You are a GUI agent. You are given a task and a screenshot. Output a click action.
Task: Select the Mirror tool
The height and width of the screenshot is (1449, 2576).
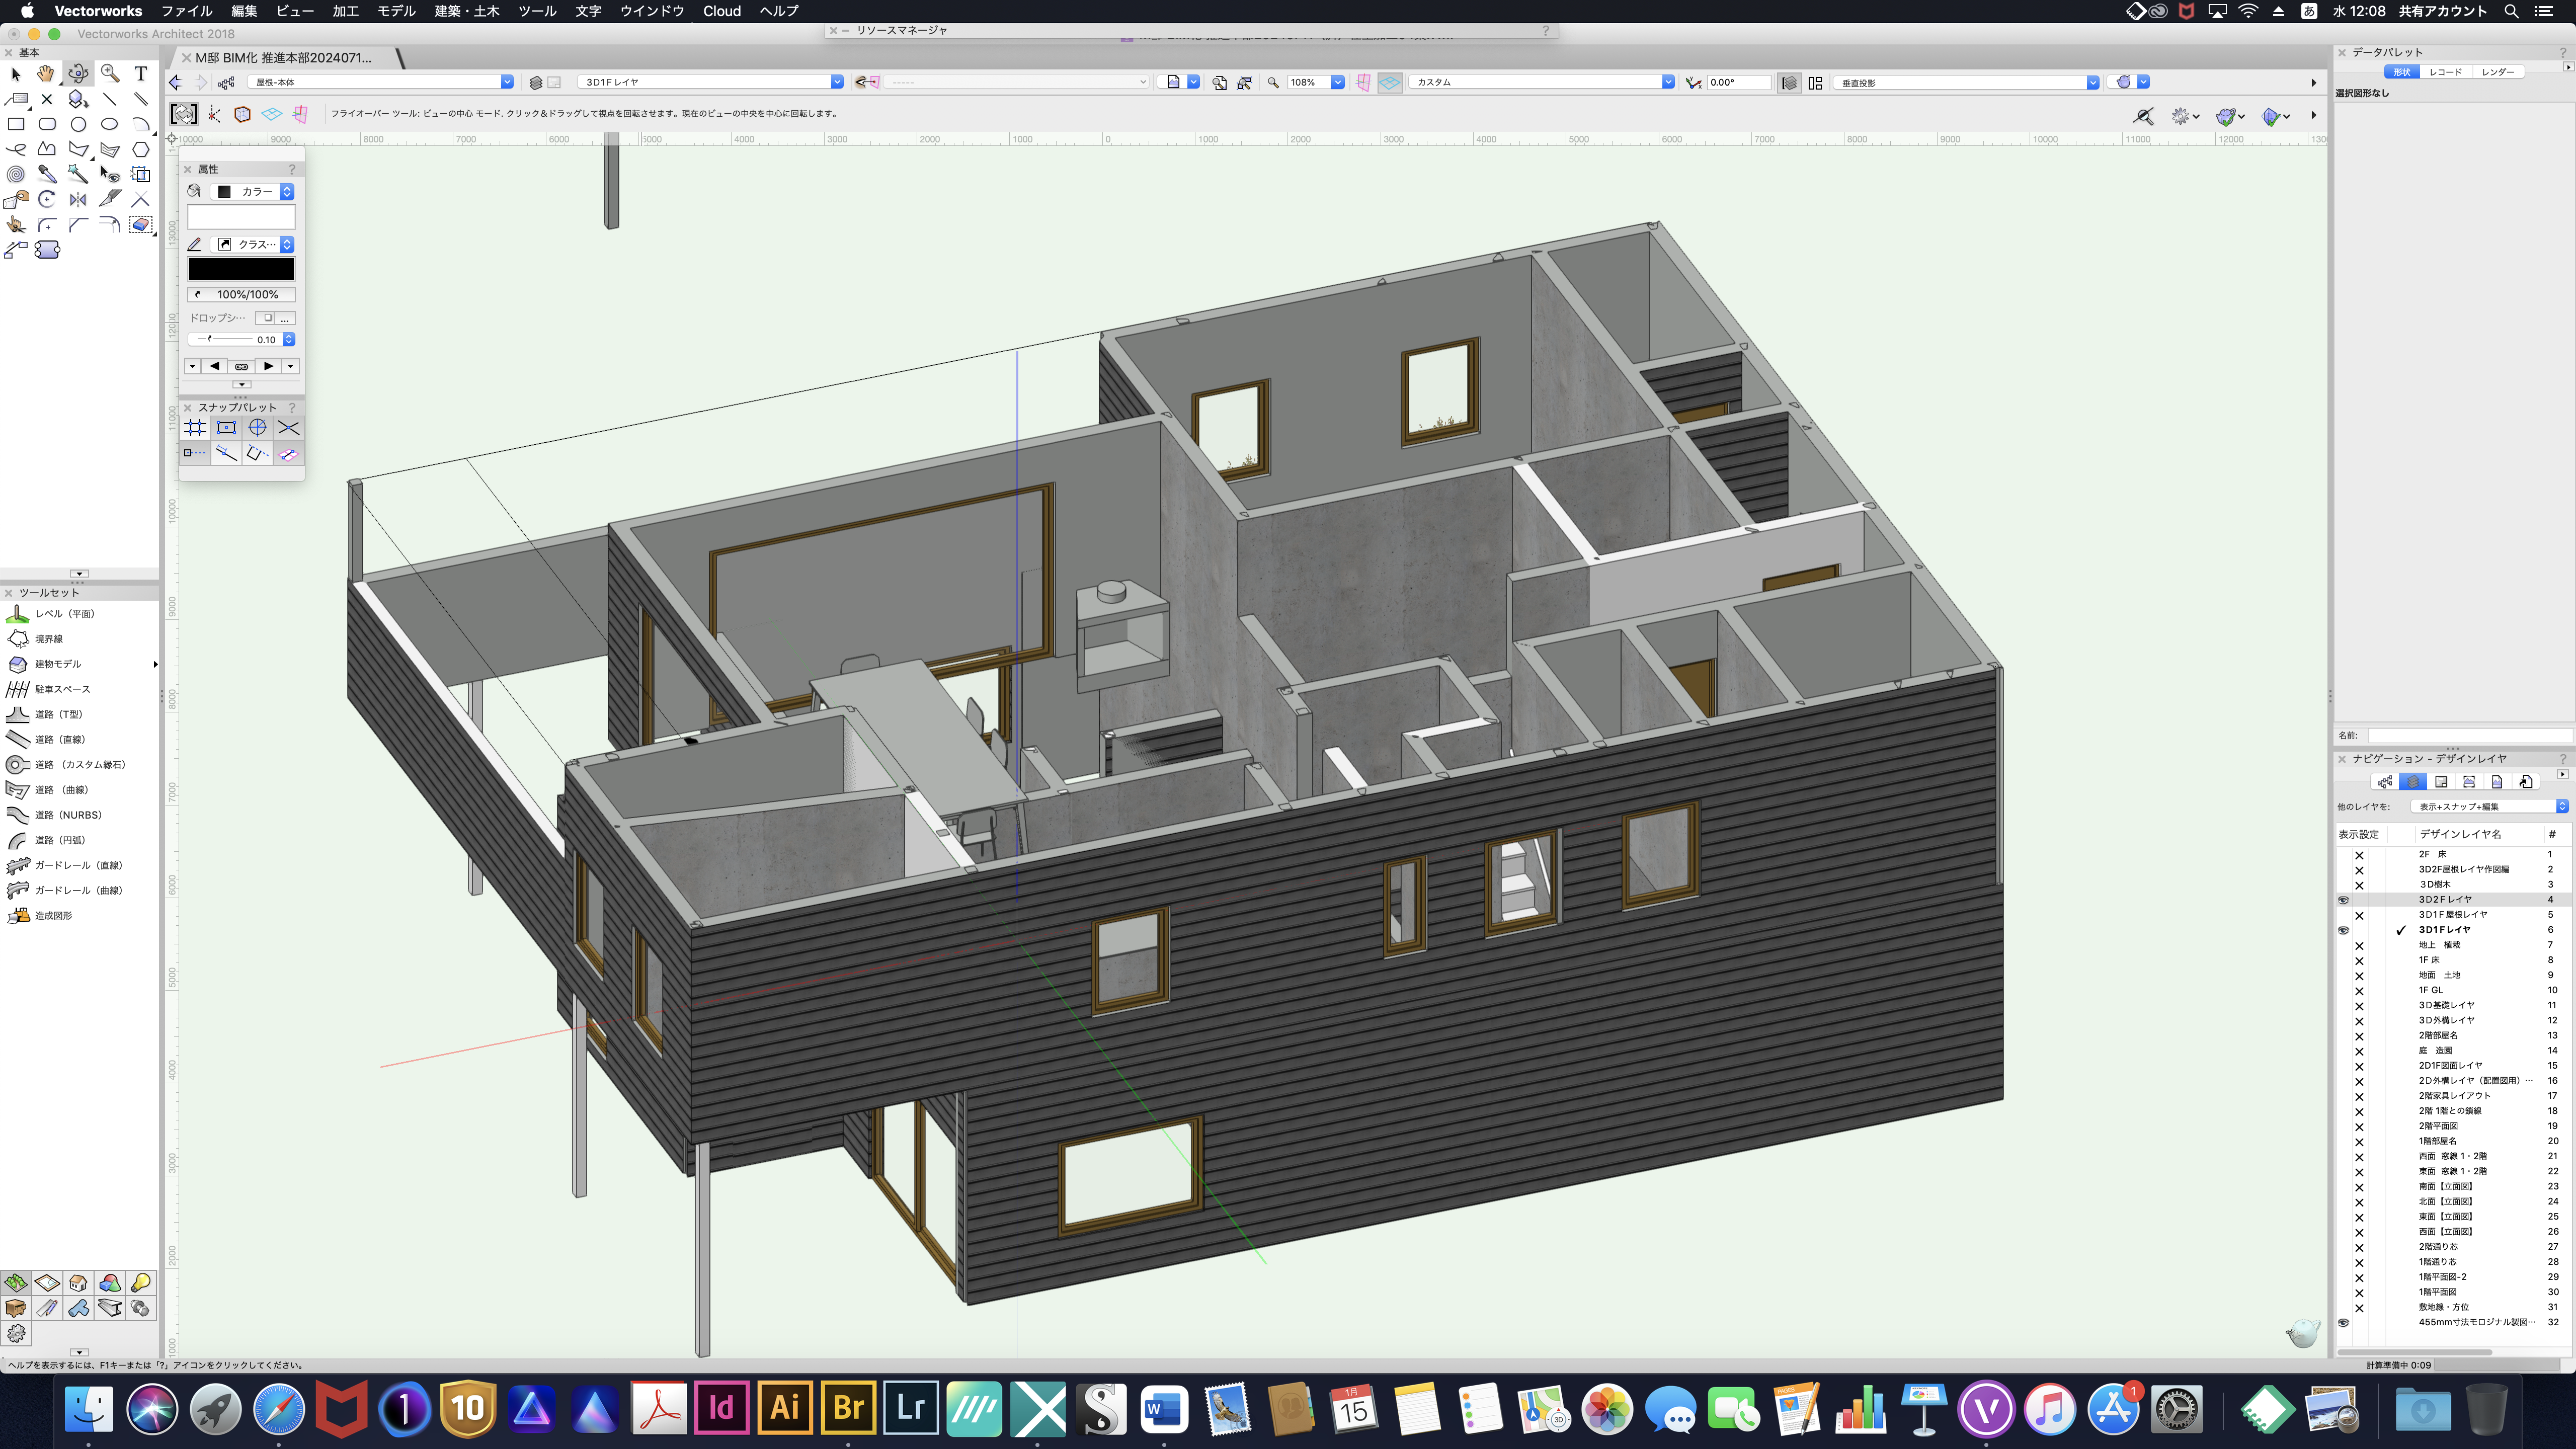pyautogui.click(x=78, y=199)
